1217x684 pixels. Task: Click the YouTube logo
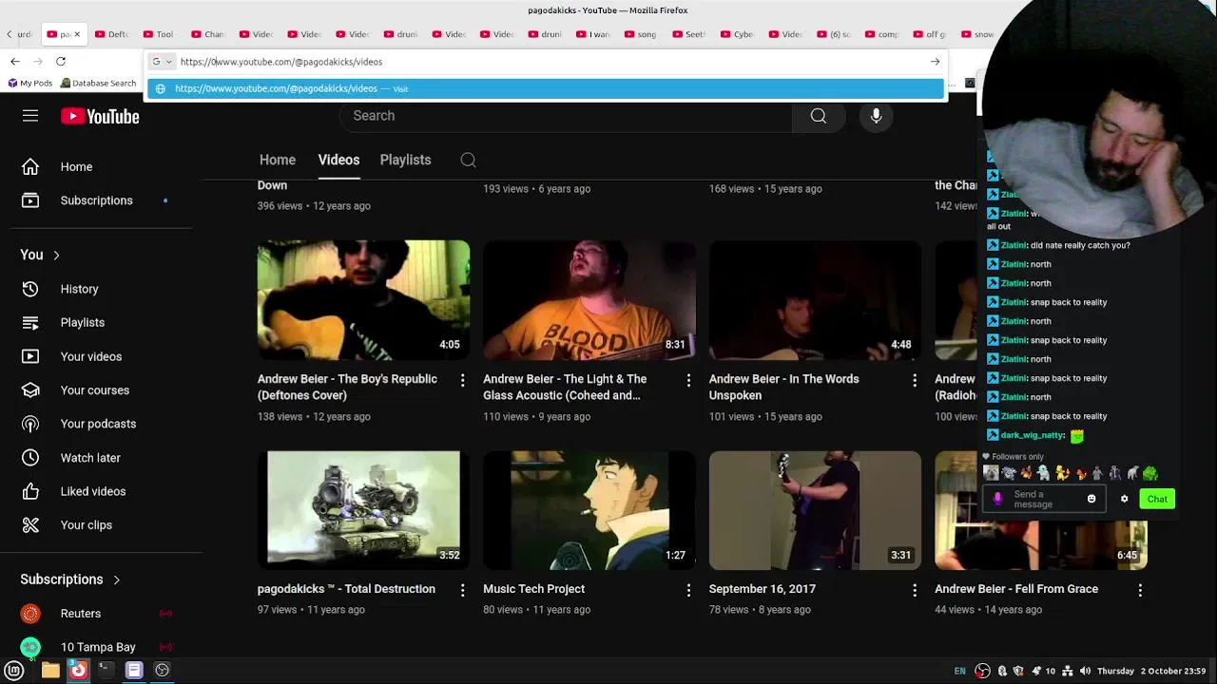[x=100, y=116]
